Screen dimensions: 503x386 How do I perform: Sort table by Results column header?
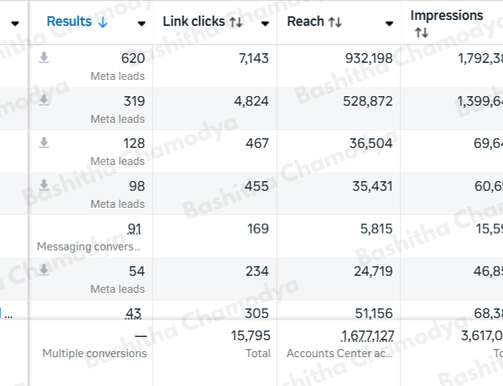(x=69, y=21)
